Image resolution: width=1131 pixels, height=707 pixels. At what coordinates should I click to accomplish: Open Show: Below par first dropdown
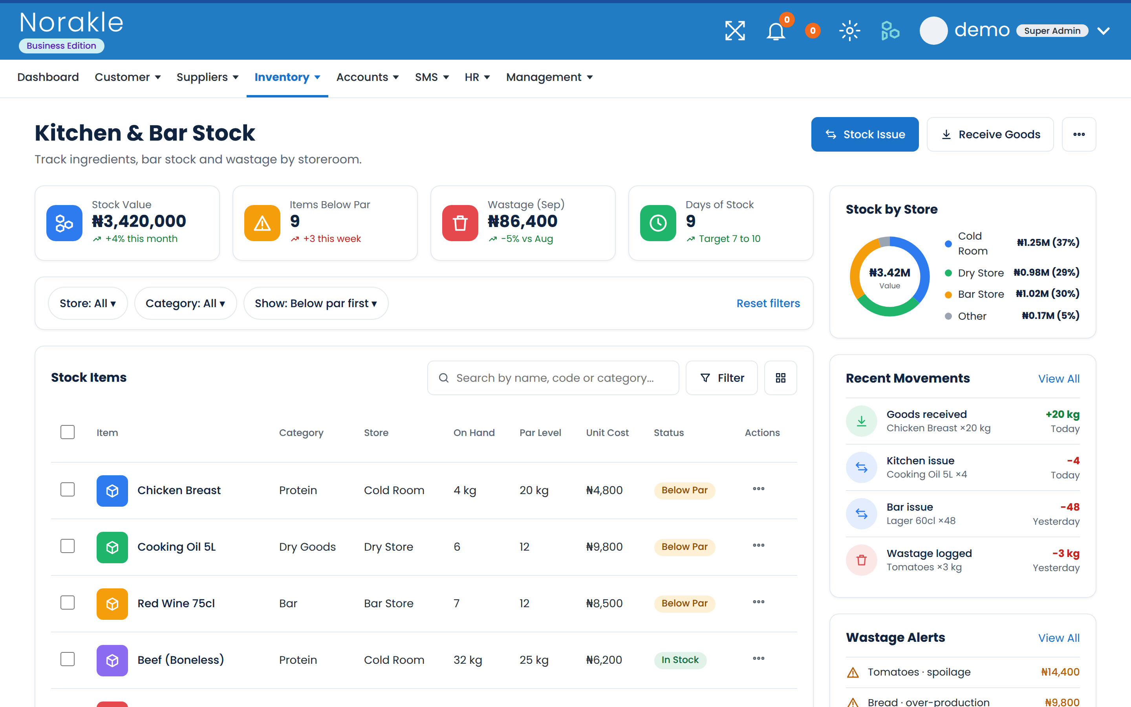(x=316, y=304)
